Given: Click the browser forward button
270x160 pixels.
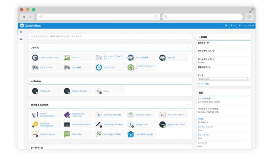Looking at the screenshot, I should [x=30, y=17].
